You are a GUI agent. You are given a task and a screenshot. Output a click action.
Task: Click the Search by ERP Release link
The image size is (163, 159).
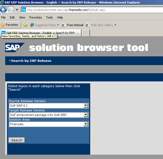click(x=31, y=61)
